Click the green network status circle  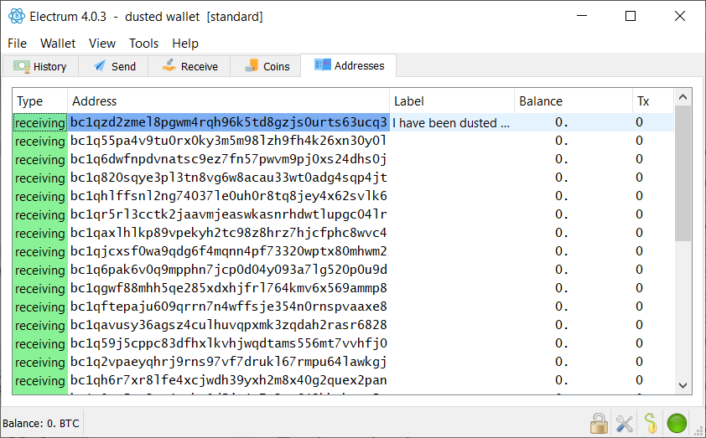coord(677,423)
